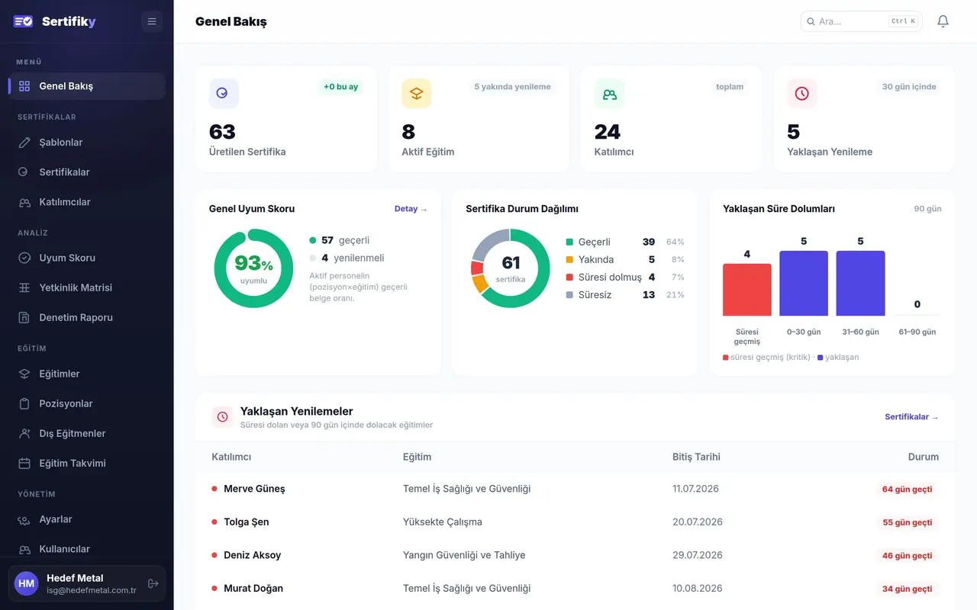Click the Yetkinlik Matrisi table icon
Viewport: 977px width, 610px height.
pyautogui.click(x=24, y=287)
